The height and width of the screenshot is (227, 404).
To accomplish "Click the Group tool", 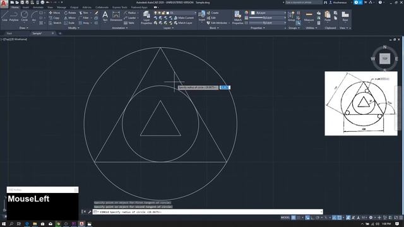I will coord(291,16).
